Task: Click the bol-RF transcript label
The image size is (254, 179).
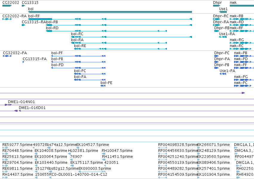Action: coord(34,16)
